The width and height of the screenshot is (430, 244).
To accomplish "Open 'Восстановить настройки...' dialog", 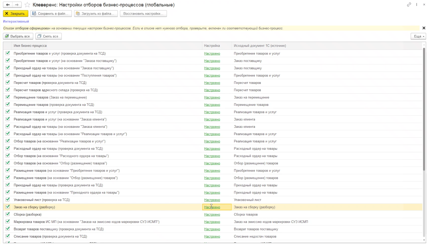I will coord(143,13).
